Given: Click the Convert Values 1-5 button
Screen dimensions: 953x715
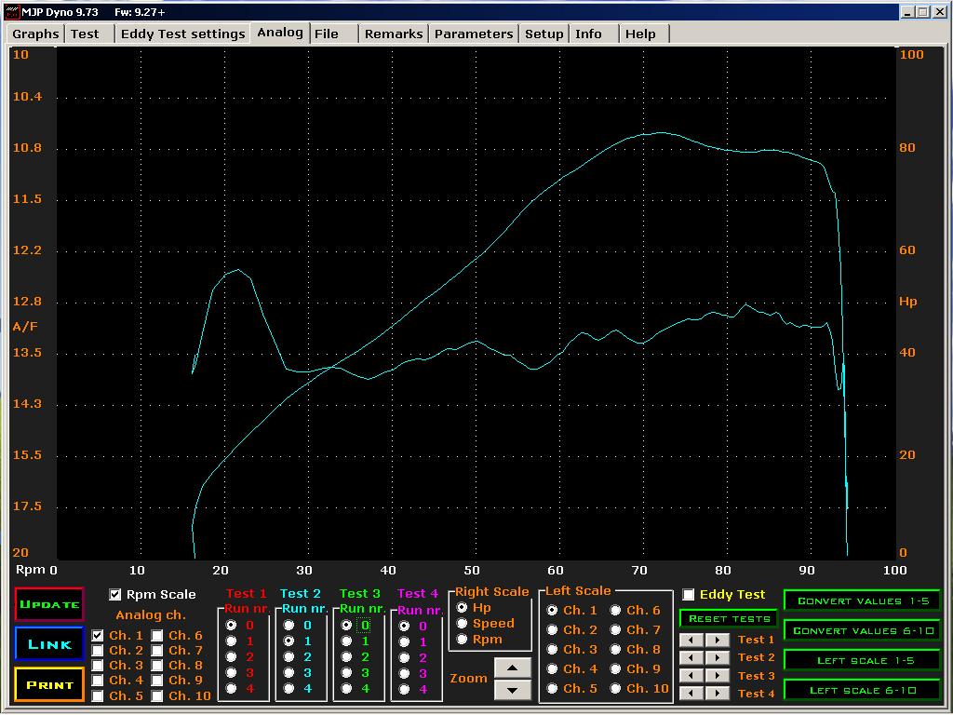Looking at the screenshot, I should point(862,600).
